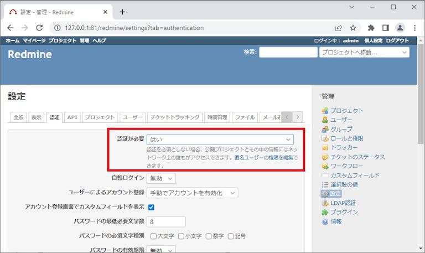The image size is (425, 253).
Task: Open the browser extensions puzzle icon
Action: point(371,28)
